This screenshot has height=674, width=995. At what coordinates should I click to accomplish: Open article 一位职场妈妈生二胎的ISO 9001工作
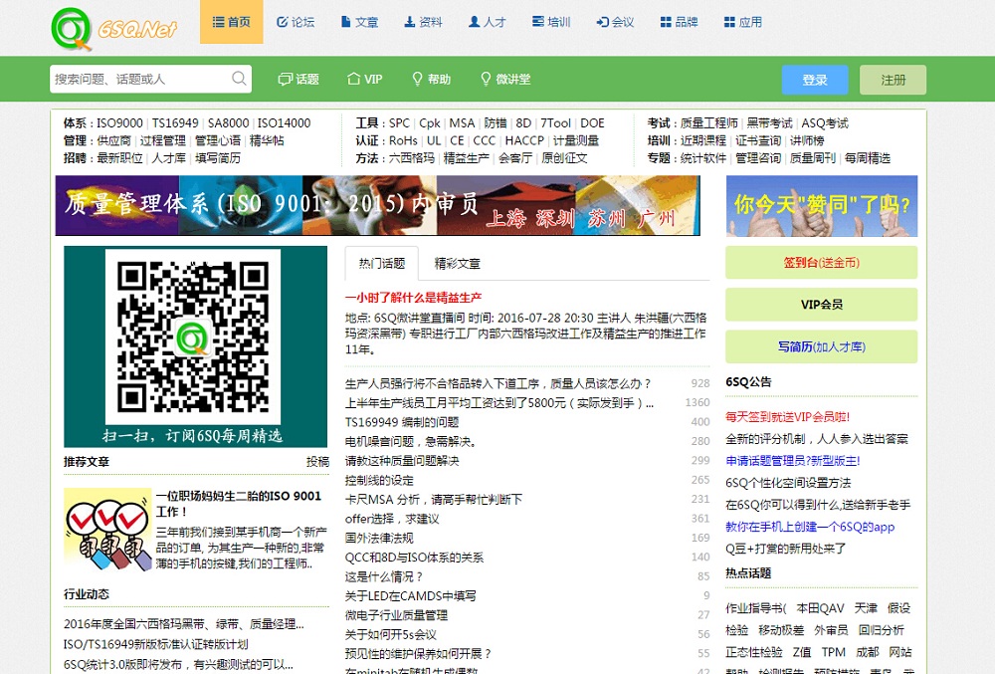pos(239,504)
